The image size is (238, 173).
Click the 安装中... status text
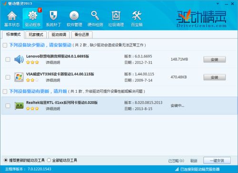point(178,106)
